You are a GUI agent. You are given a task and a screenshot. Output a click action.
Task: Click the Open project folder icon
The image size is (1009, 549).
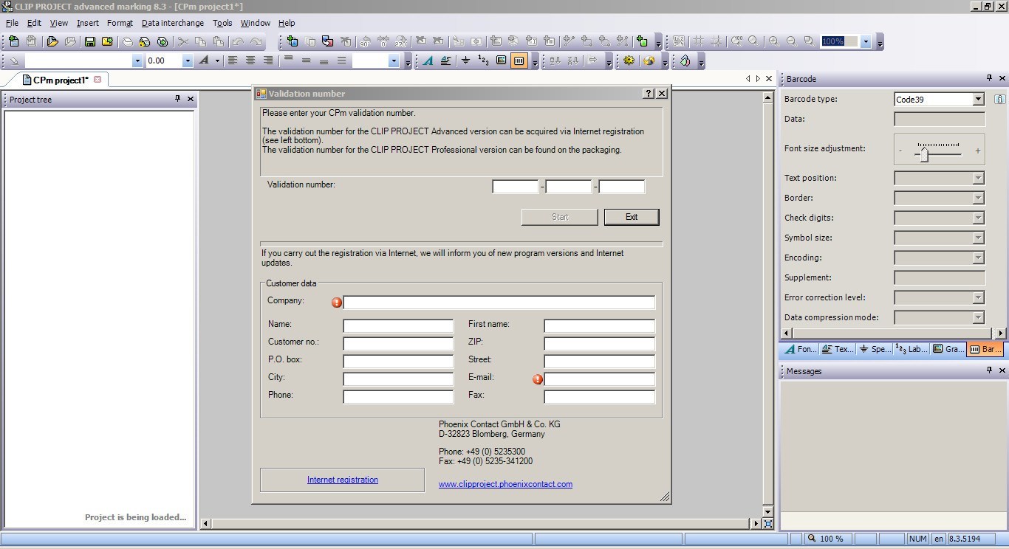coord(52,42)
